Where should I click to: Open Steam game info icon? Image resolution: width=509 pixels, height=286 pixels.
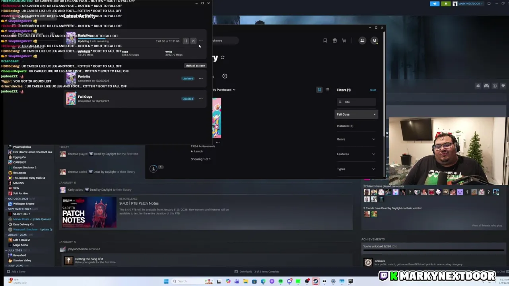click(495, 86)
